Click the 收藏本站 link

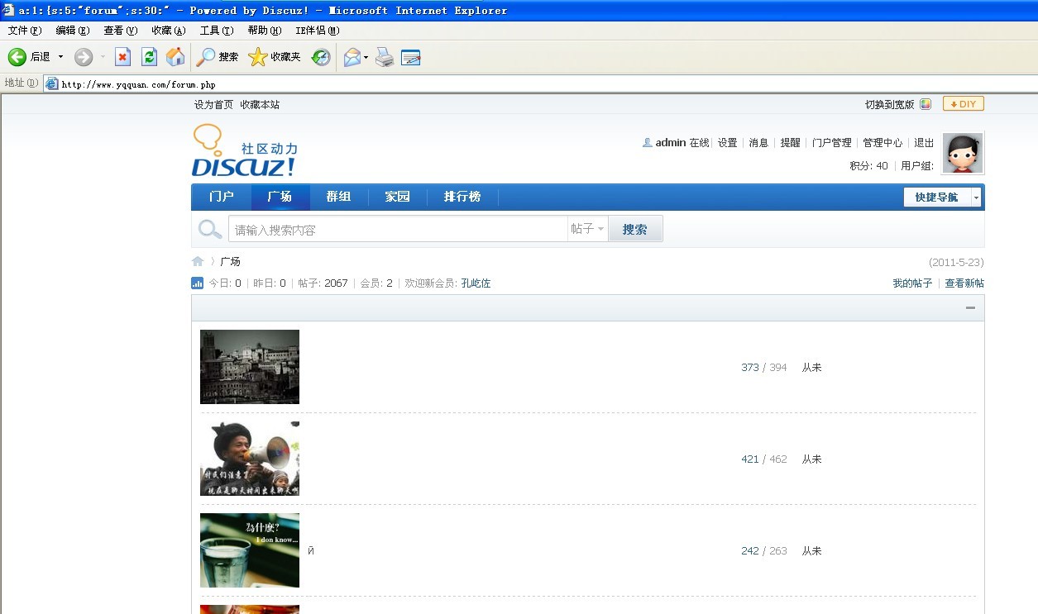[x=260, y=105]
